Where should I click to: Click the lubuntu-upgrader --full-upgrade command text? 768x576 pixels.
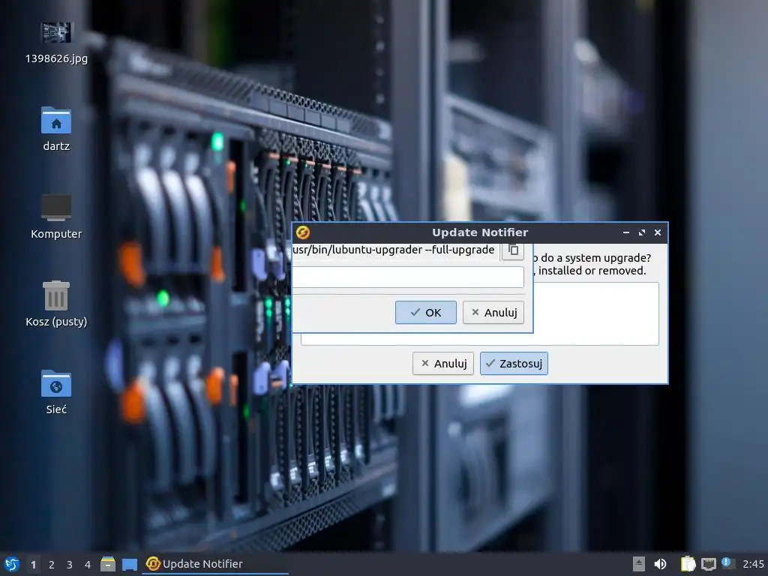click(394, 250)
